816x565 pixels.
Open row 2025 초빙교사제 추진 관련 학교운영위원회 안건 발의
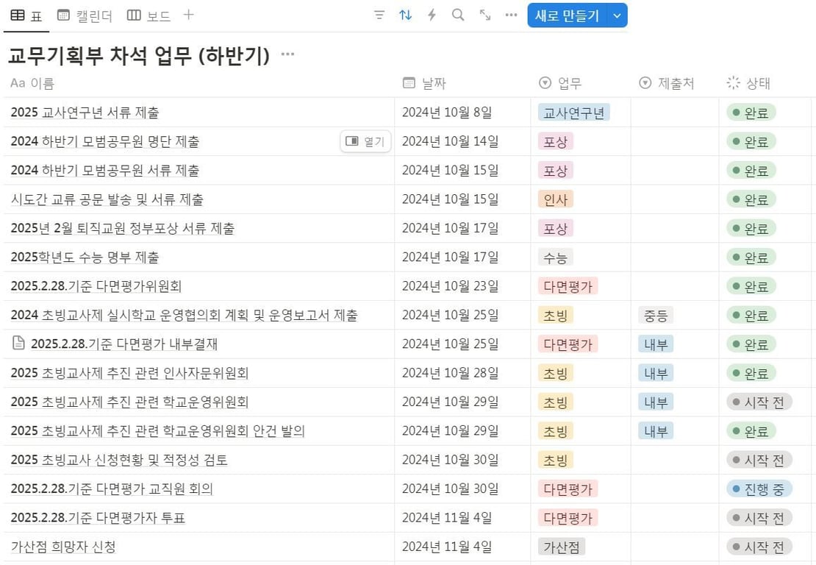(157, 430)
